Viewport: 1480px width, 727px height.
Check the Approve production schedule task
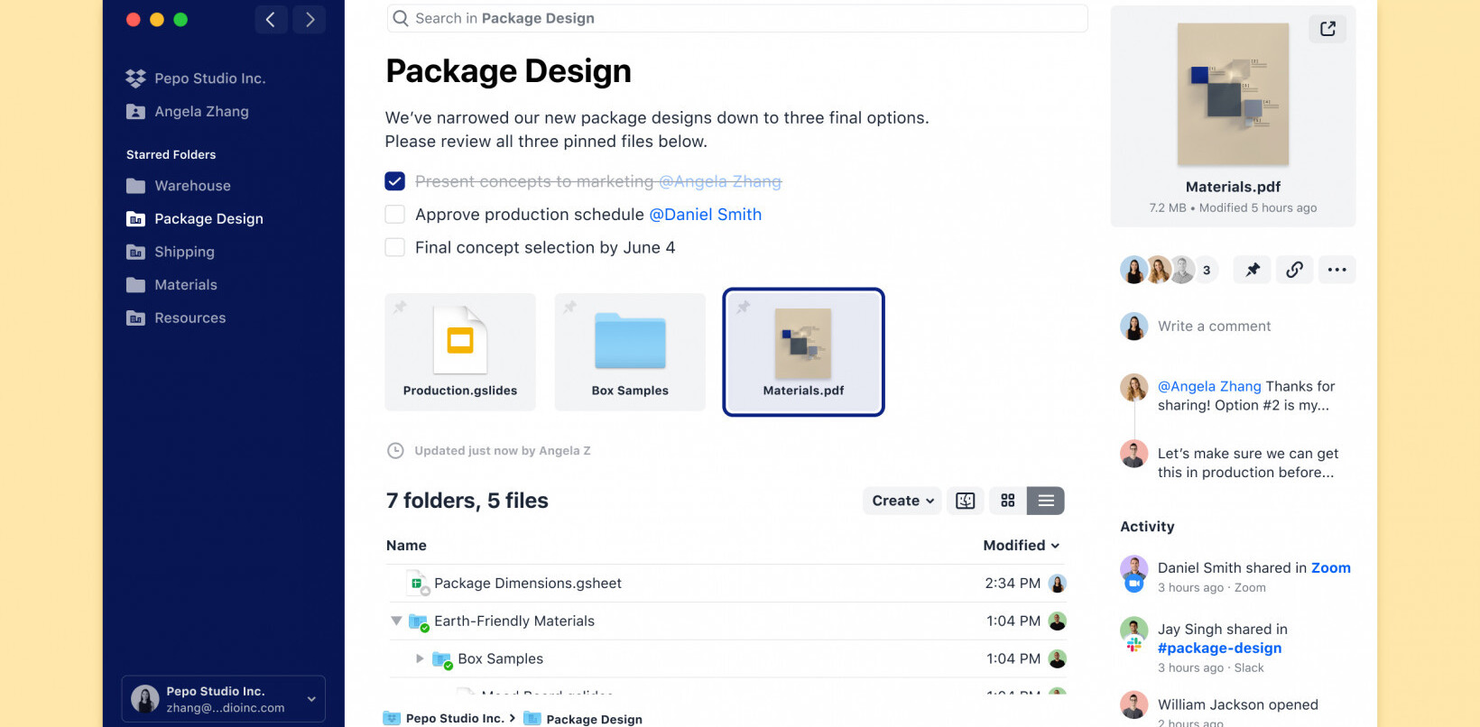(395, 215)
